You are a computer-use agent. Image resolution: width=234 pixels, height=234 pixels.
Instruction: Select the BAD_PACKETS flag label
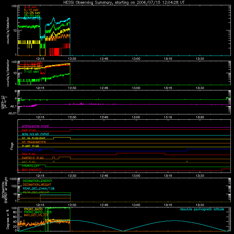[x=32, y=170]
